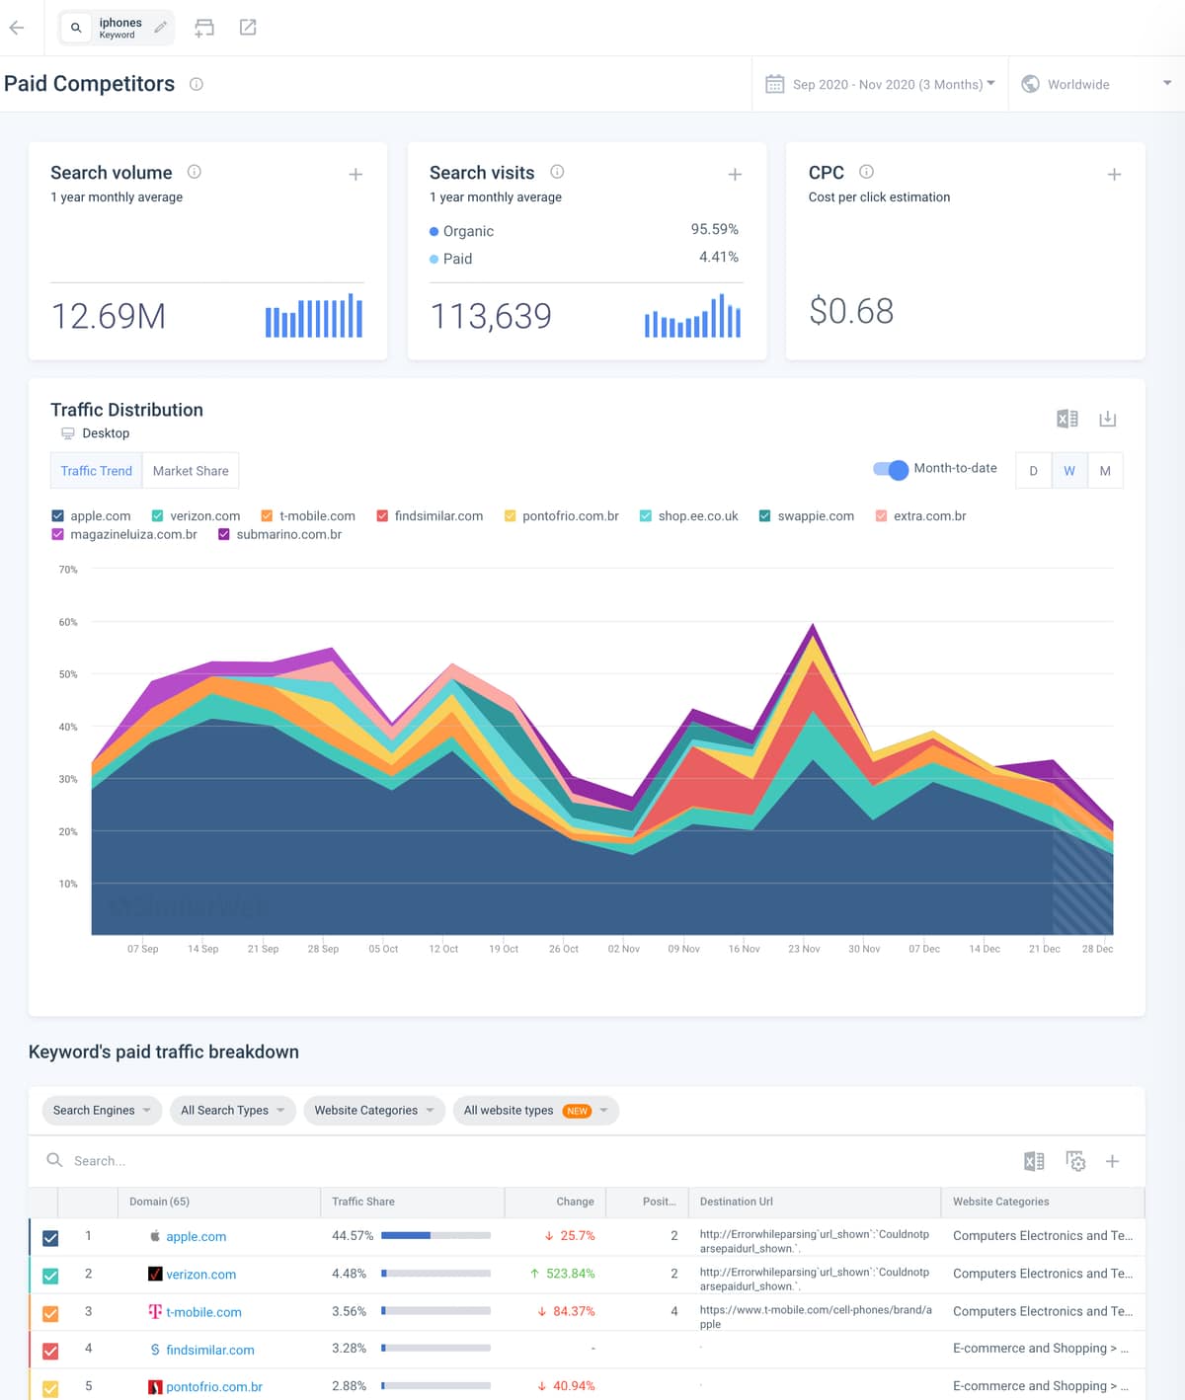Open Search Engines filter dropdown
This screenshot has height=1400, width=1185.
[102, 1110]
